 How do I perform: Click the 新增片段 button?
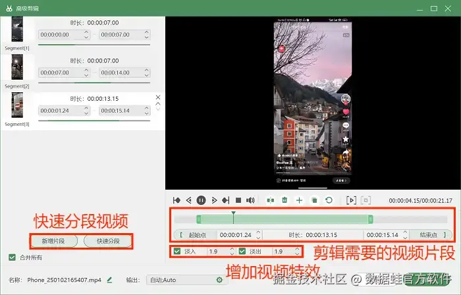[x=53, y=241]
